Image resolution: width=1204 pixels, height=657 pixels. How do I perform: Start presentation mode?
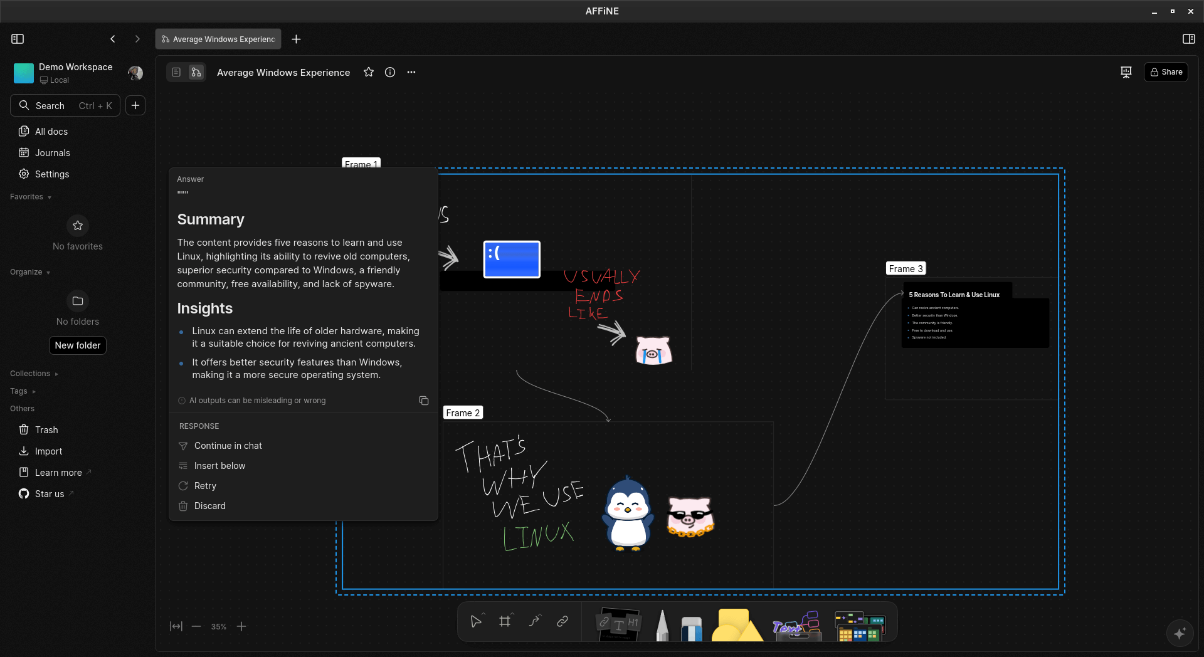tap(1126, 72)
